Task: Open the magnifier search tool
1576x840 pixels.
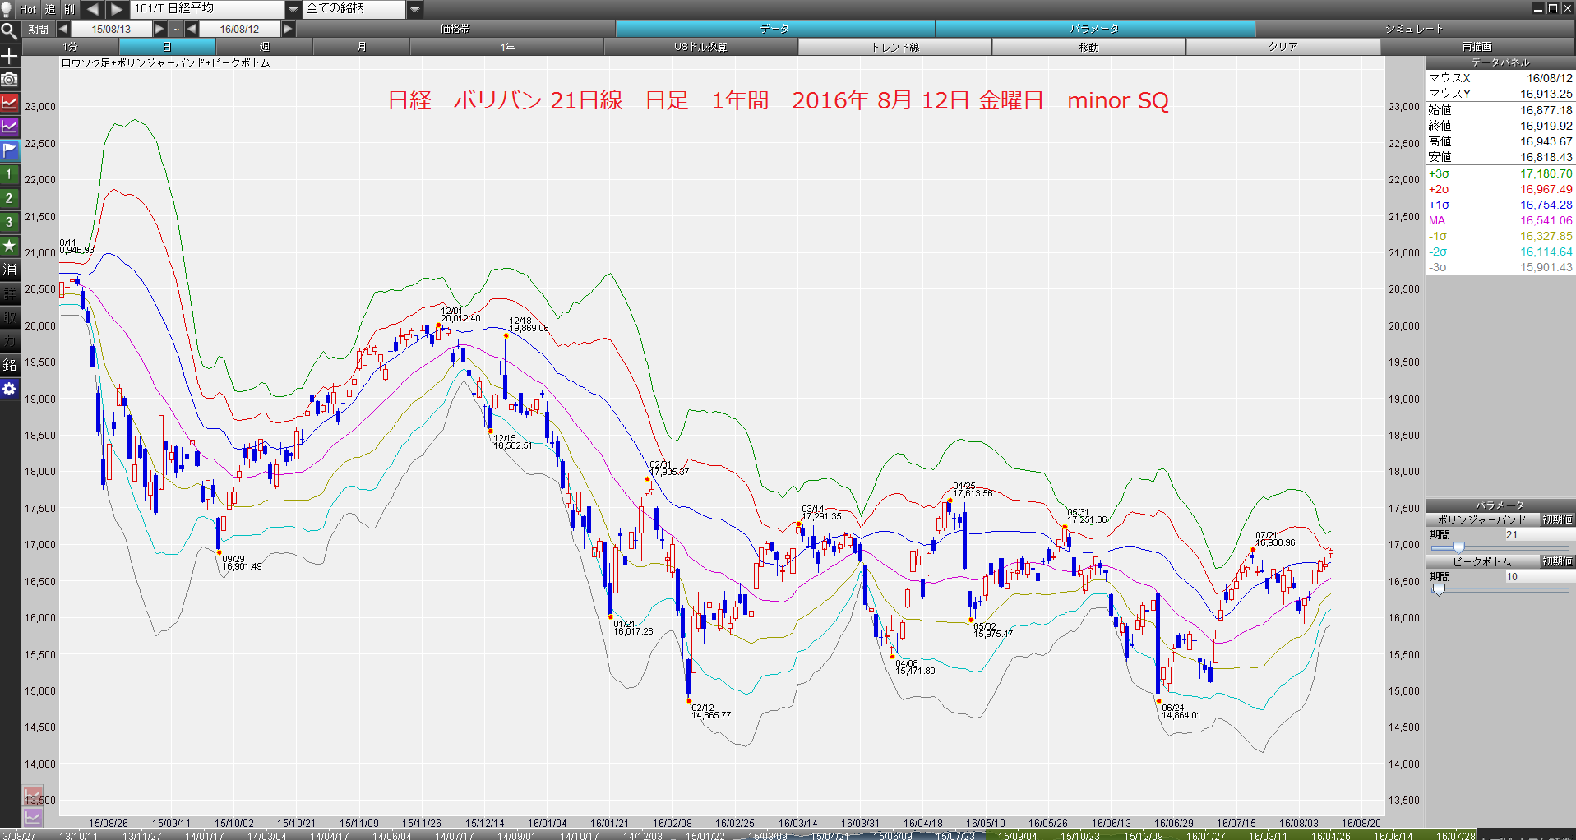Action: coord(9,32)
